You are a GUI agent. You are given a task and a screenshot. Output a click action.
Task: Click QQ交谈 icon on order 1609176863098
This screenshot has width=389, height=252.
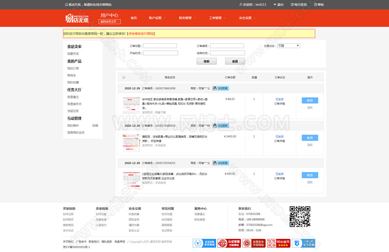click(x=220, y=88)
